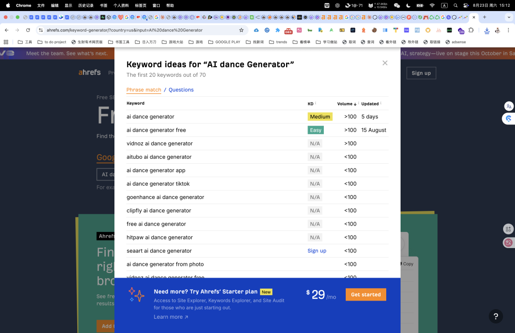Open the 书签 menu in the menu bar
Image resolution: width=515 pixels, height=333 pixels.
point(103,5)
